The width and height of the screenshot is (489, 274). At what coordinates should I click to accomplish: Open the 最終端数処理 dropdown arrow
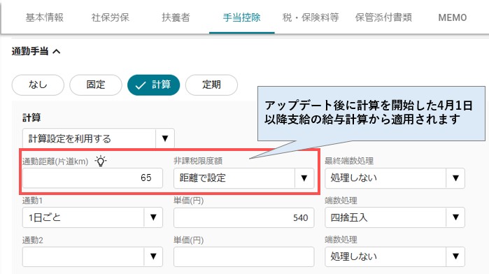[455, 178]
